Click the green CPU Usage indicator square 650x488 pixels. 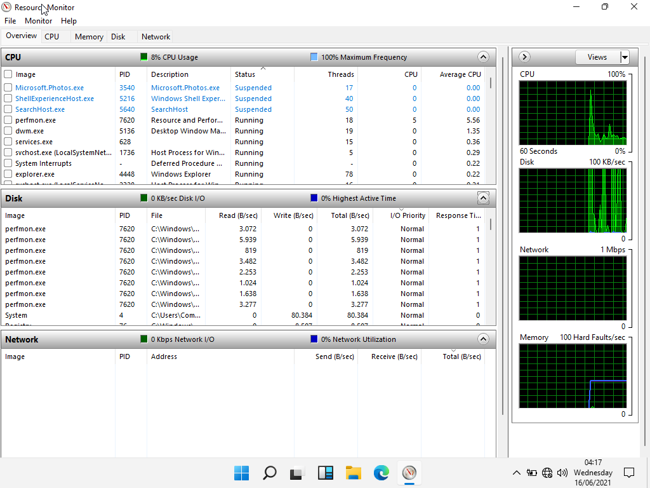coord(144,57)
